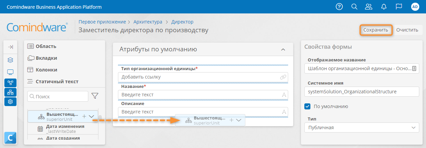The width and height of the screenshot is (426, 148).
Task: Open the monitor desktop sidebar icon
Action: point(10,72)
